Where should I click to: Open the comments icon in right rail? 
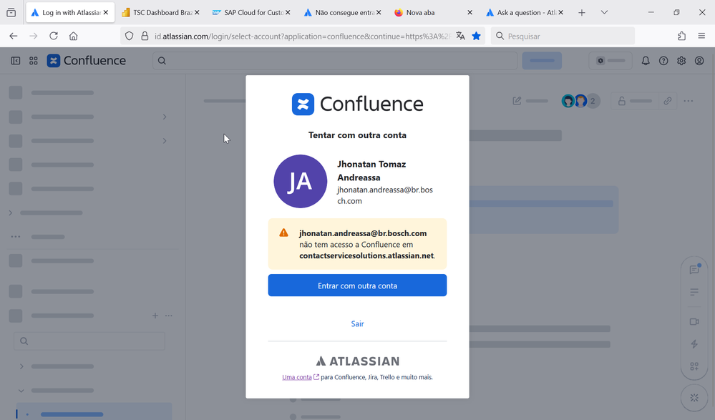[x=694, y=270]
